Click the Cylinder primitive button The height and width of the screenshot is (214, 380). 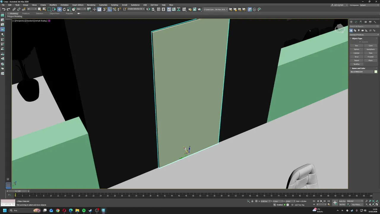(x=357, y=53)
